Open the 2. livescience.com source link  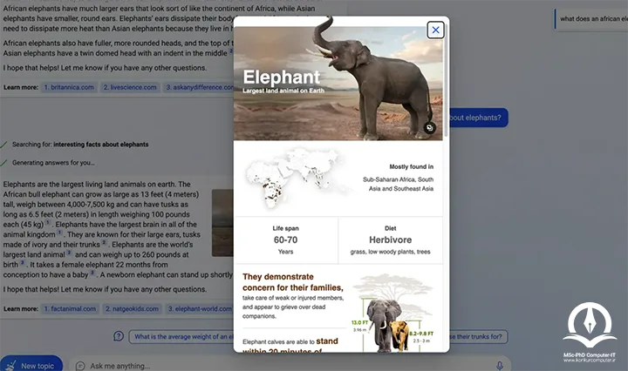(130, 87)
